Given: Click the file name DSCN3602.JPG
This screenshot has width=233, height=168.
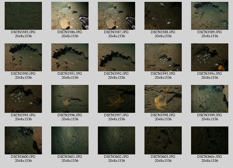Looking at the screenshot, I should click(116, 157).
